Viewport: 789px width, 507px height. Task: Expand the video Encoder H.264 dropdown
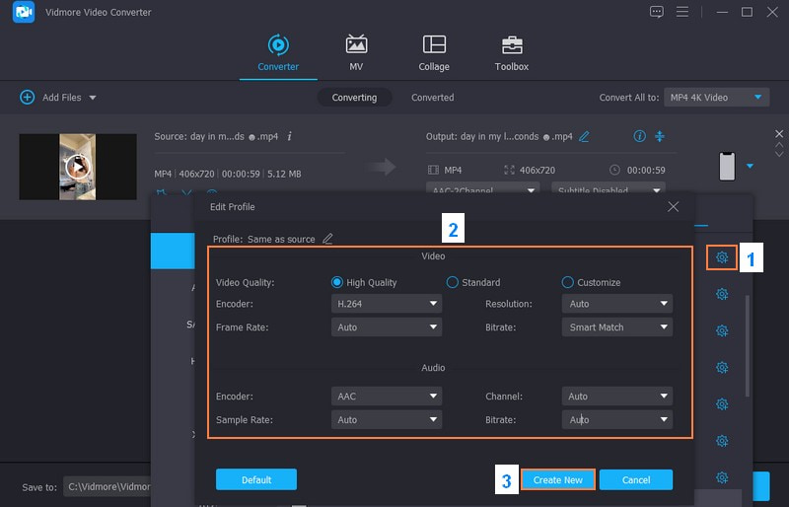pos(387,305)
